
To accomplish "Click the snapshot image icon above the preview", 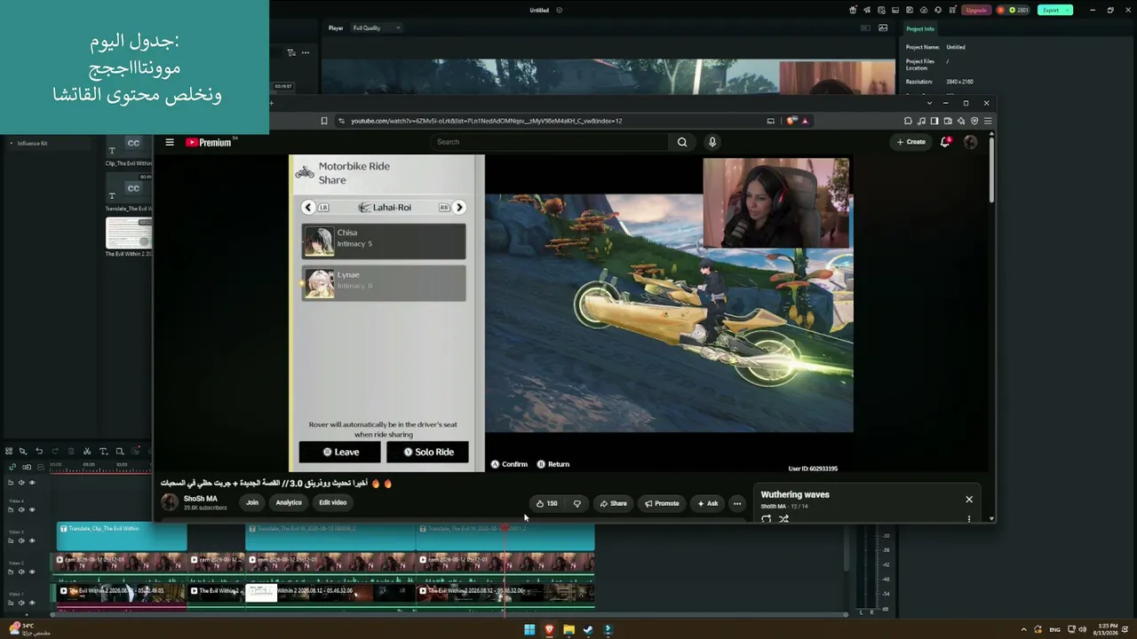I will [883, 28].
